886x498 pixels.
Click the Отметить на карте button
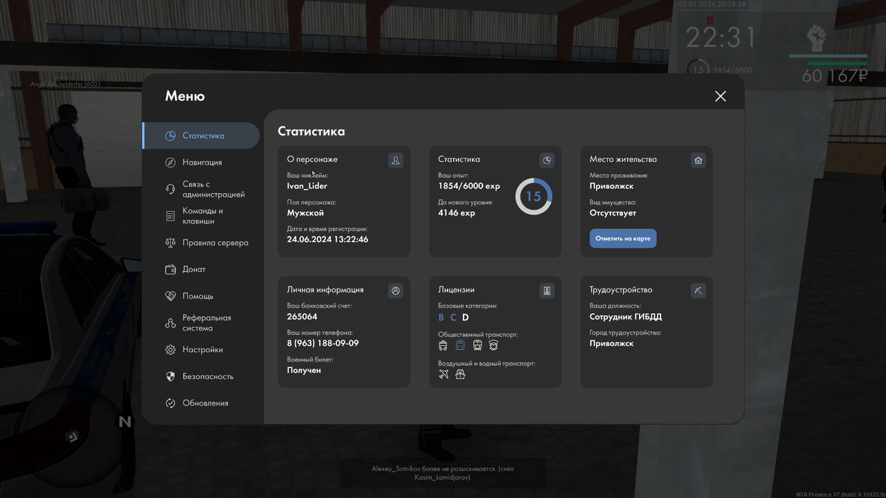coord(623,239)
